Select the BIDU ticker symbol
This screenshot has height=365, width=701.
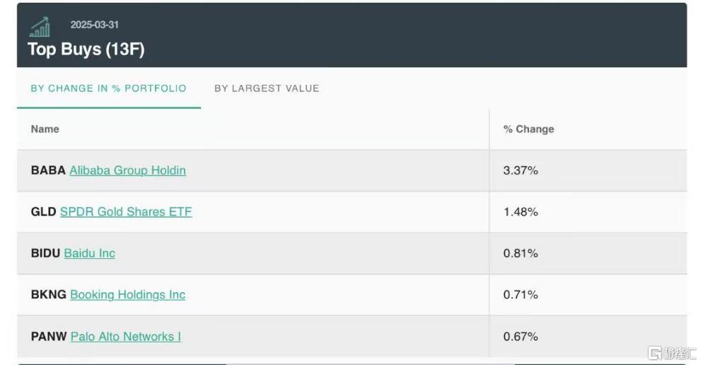[x=45, y=253]
